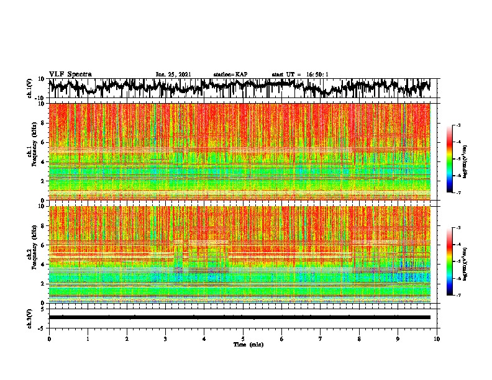Click the "5" tick on ch.3(V) axis
The image size is (492, 380).
coord(43,309)
